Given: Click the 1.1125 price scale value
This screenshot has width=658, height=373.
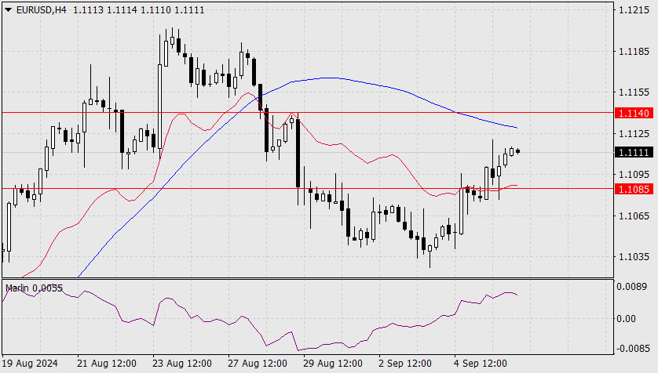Looking at the screenshot, I should pyautogui.click(x=634, y=133).
